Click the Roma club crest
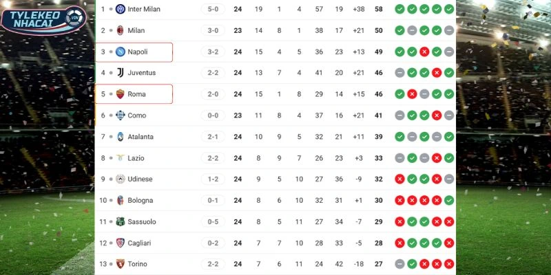This screenshot has width=551, height=275. pos(121,94)
